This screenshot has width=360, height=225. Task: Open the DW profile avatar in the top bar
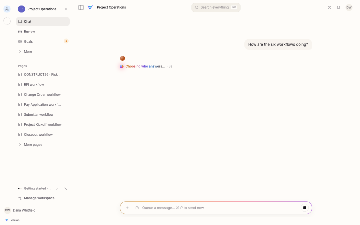click(349, 7)
